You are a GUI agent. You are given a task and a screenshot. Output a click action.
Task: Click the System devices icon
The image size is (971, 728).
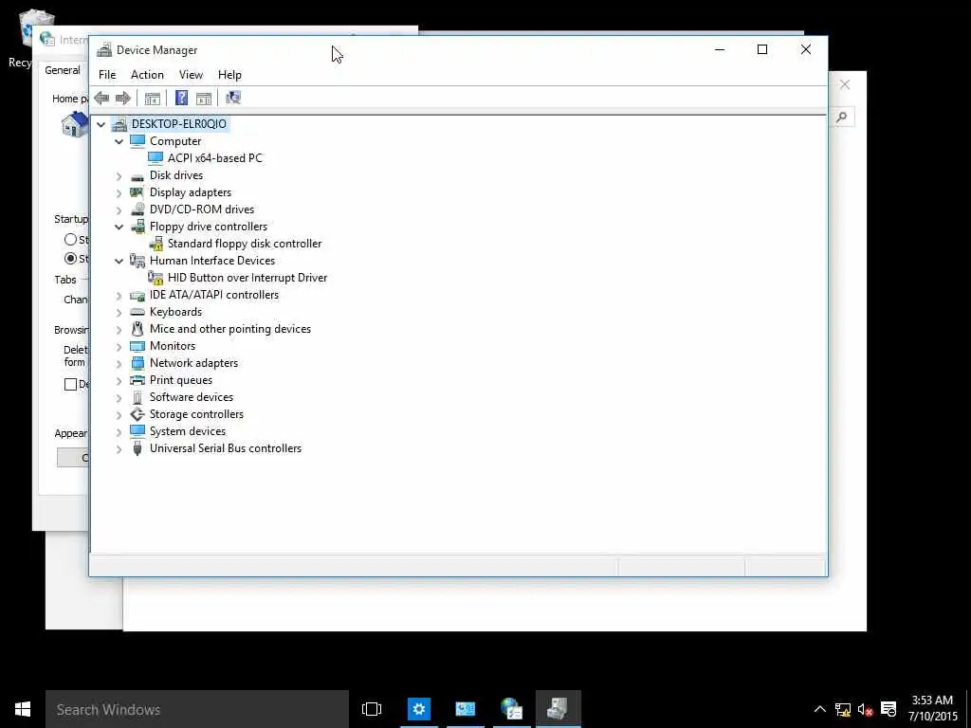point(137,431)
